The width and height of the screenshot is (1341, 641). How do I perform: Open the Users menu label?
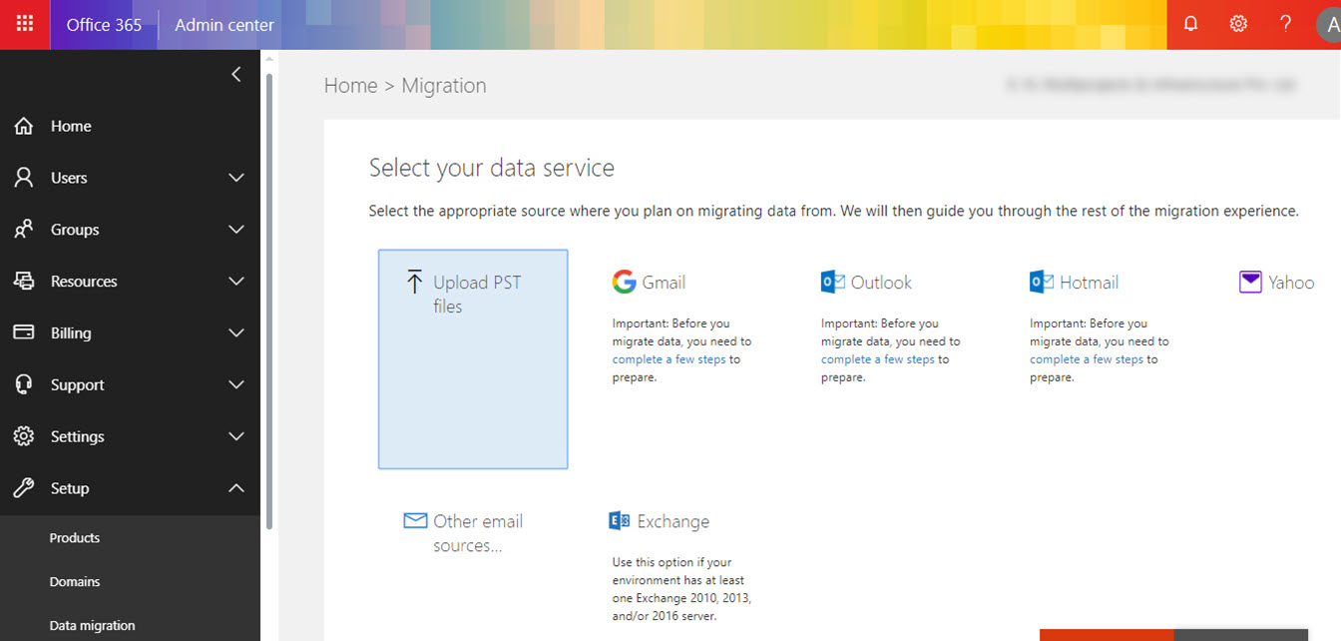(x=69, y=178)
